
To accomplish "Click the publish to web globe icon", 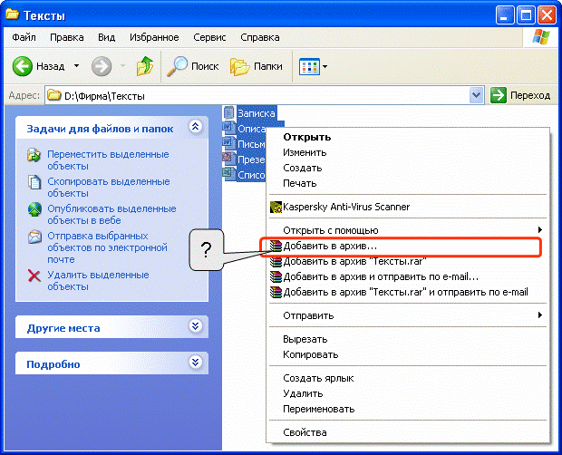I will [34, 209].
